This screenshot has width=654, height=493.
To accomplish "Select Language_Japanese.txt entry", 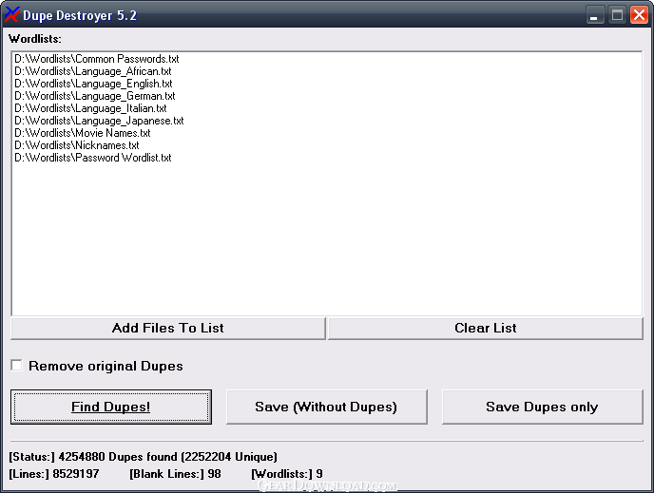I will tap(99, 121).
